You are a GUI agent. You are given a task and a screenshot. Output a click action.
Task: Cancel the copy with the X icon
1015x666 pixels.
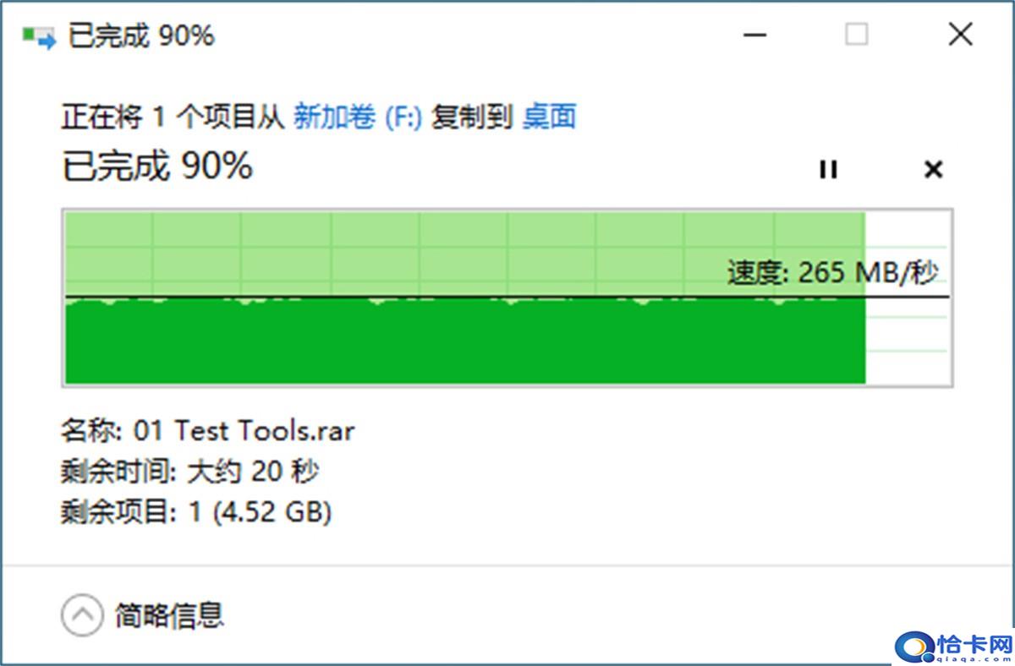(933, 169)
